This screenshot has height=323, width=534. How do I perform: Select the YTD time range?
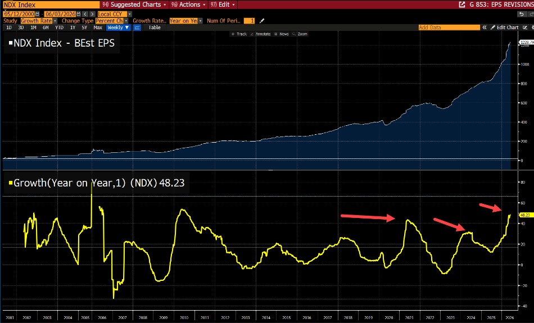59,28
